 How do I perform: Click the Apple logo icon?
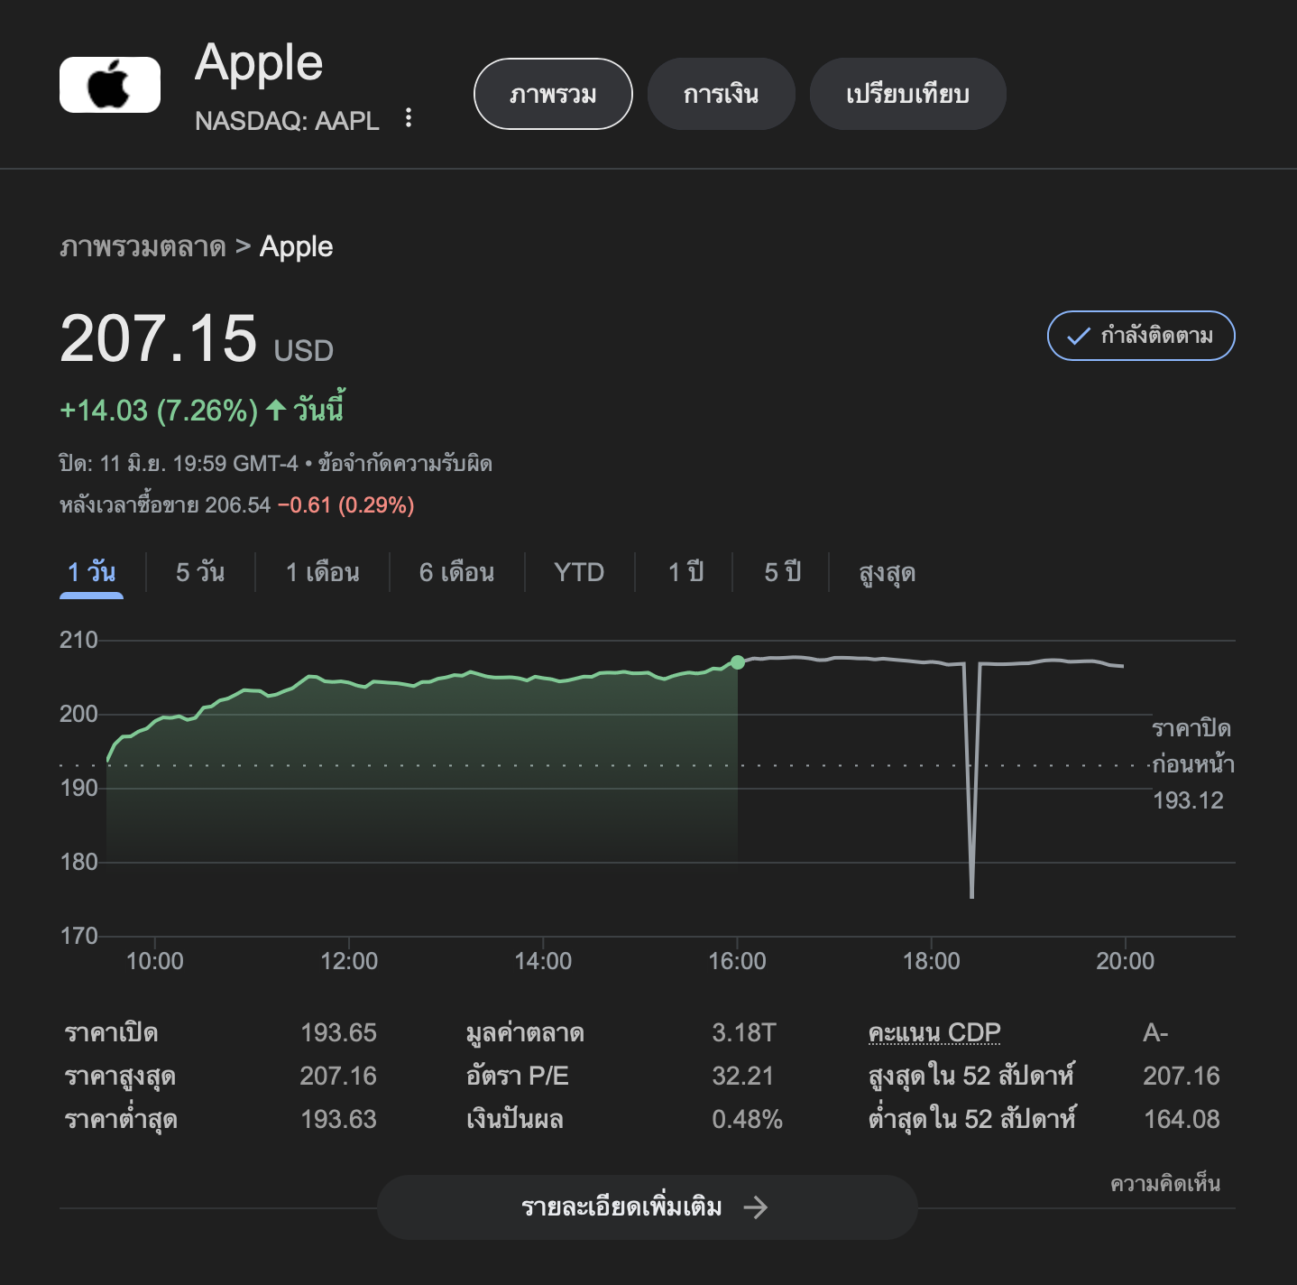(110, 85)
